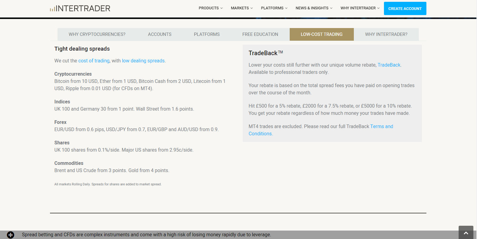The height and width of the screenshot is (239, 477).
Task: Click the TradeBack link
Action: tap(389, 65)
